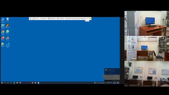Open File Explorer from the taskbar

[17, 83]
